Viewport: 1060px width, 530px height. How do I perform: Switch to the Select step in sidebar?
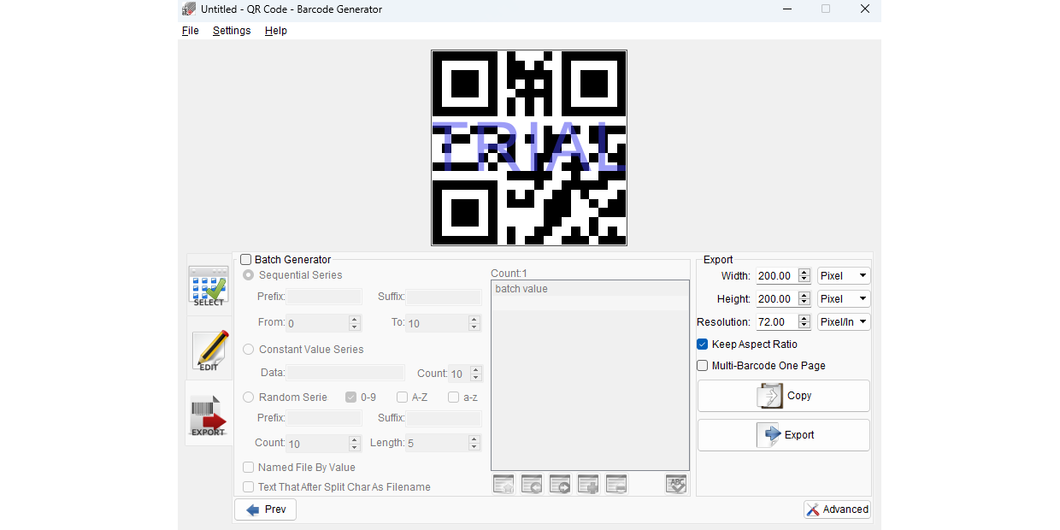(x=209, y=284)
